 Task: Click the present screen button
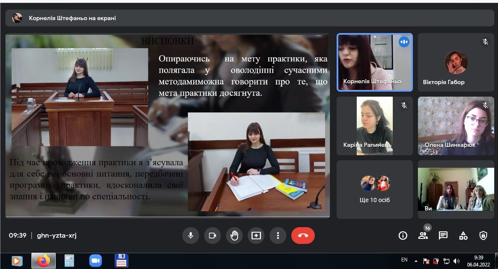coord(256,236)
